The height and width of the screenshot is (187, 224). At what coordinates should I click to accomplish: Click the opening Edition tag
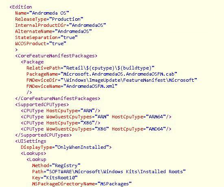tap(21, 7)
